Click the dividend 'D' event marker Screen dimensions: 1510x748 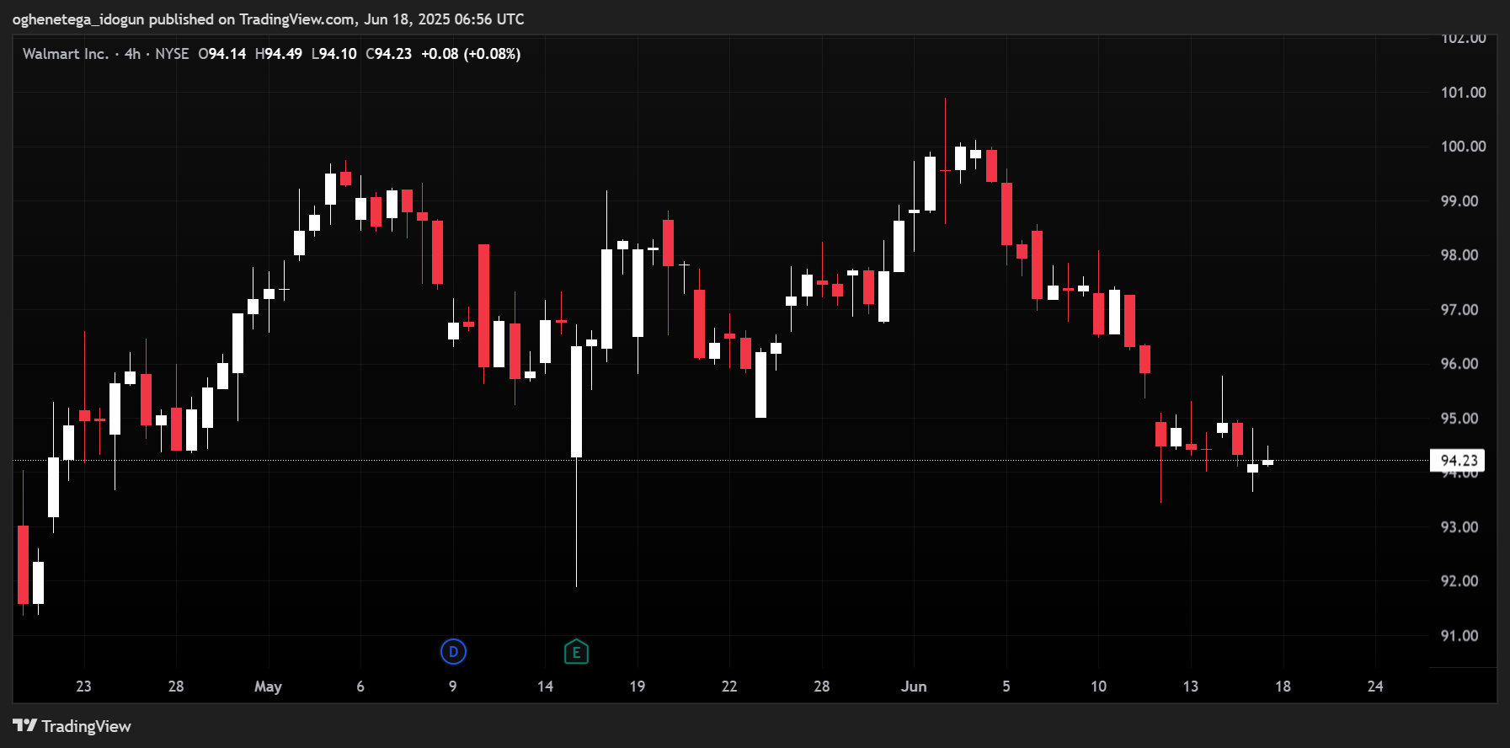click(x=453, y=651)
